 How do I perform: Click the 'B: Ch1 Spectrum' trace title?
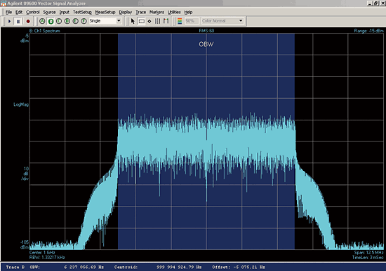pos(44,31)
